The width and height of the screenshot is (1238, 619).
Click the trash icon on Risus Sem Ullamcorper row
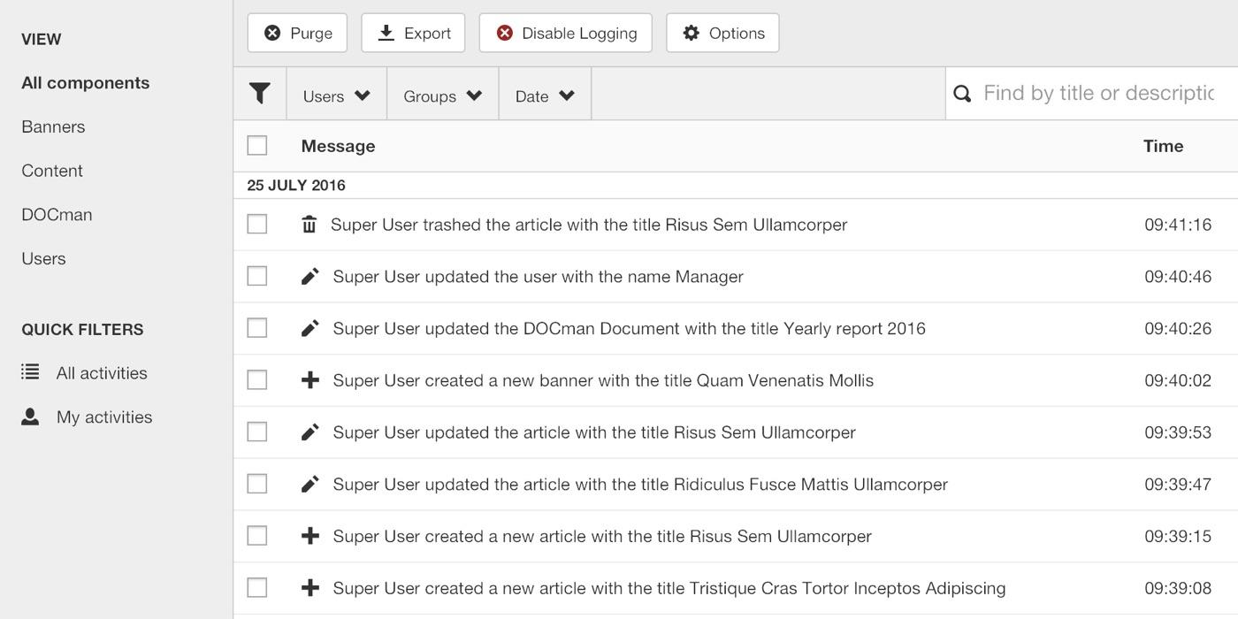pyautogui.click(x=309, y=225)
